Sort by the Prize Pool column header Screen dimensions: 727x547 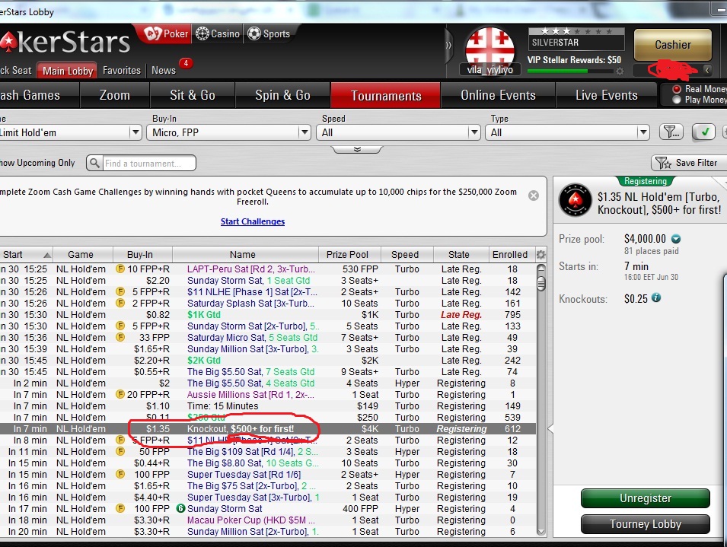(x=349, y=254)
